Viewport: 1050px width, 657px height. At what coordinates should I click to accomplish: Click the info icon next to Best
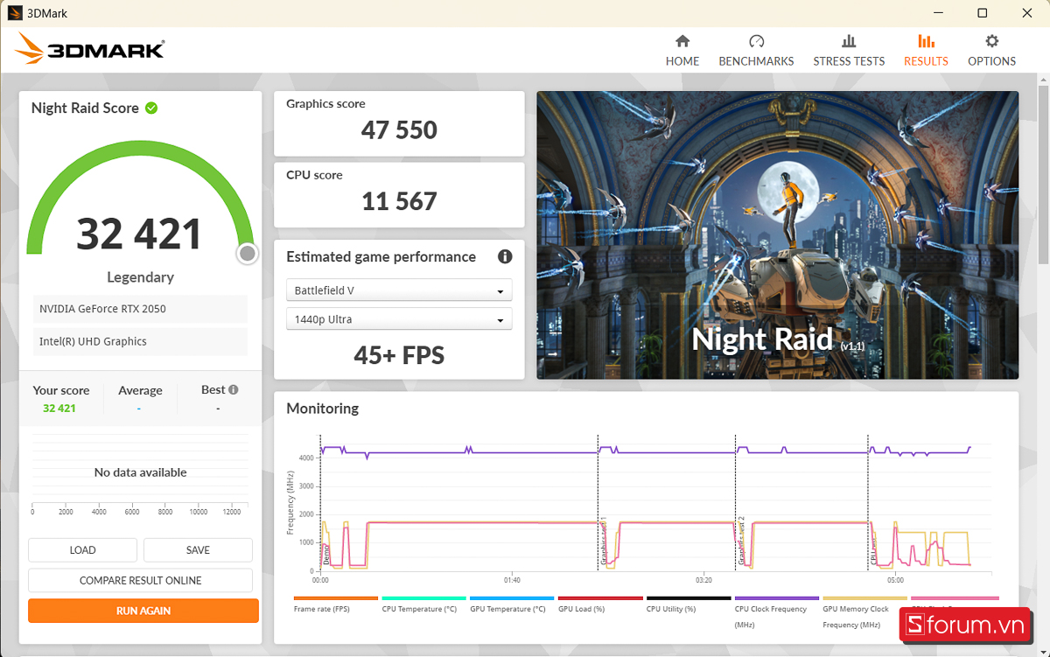point(234,389)
